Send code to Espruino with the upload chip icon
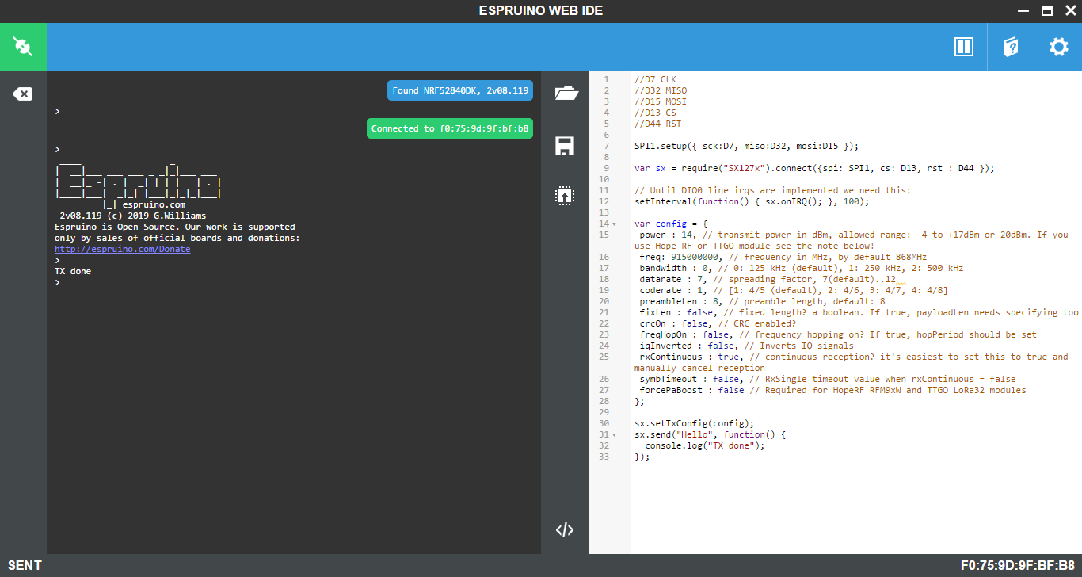The width and height of the screenshot is (1082, 577). coord(565,196)
